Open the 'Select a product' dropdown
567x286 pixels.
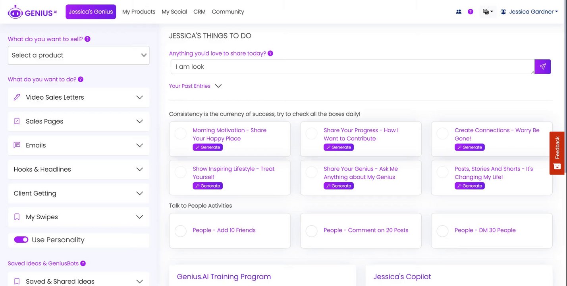[79, 55]
